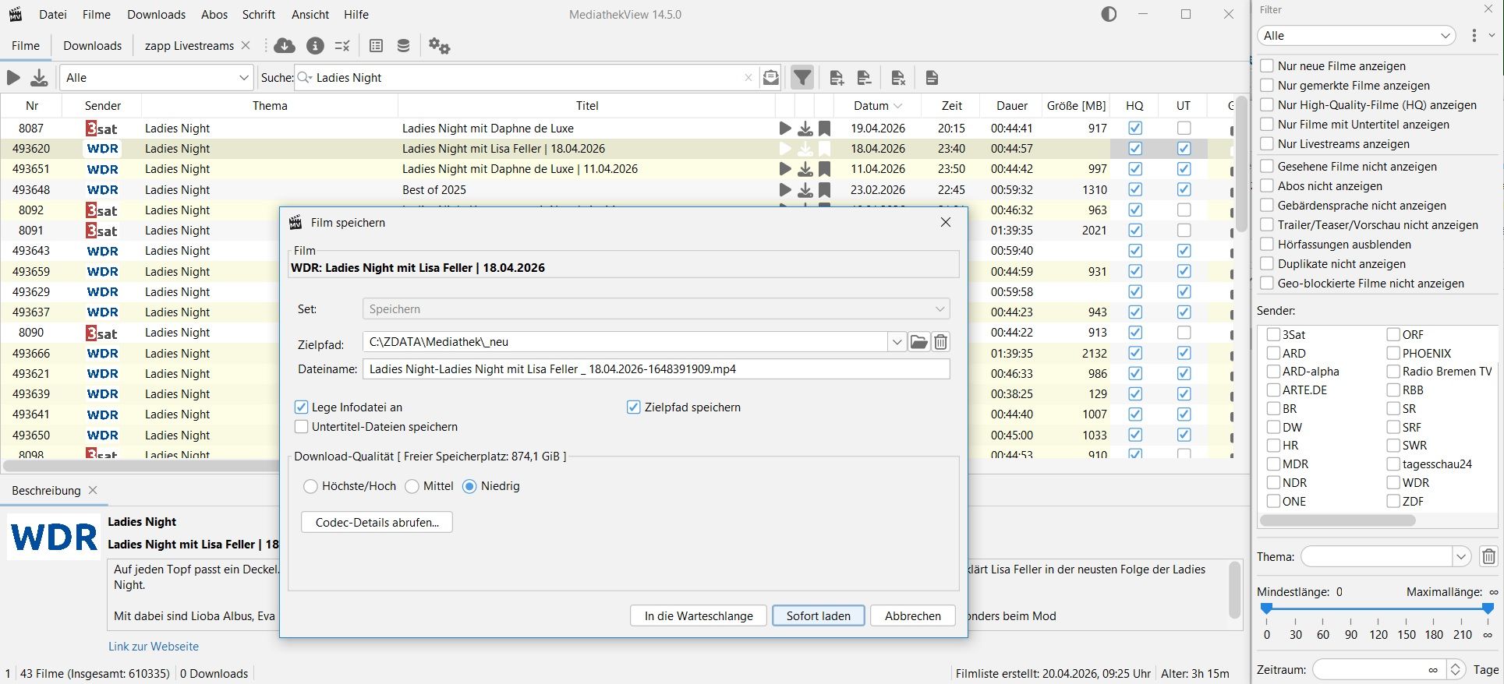
Task: Click into the Dateiname text field
Action: [655, 369]
